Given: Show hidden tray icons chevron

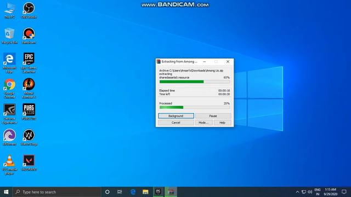Looking at the screenshot, I should (x=297, y=192).
